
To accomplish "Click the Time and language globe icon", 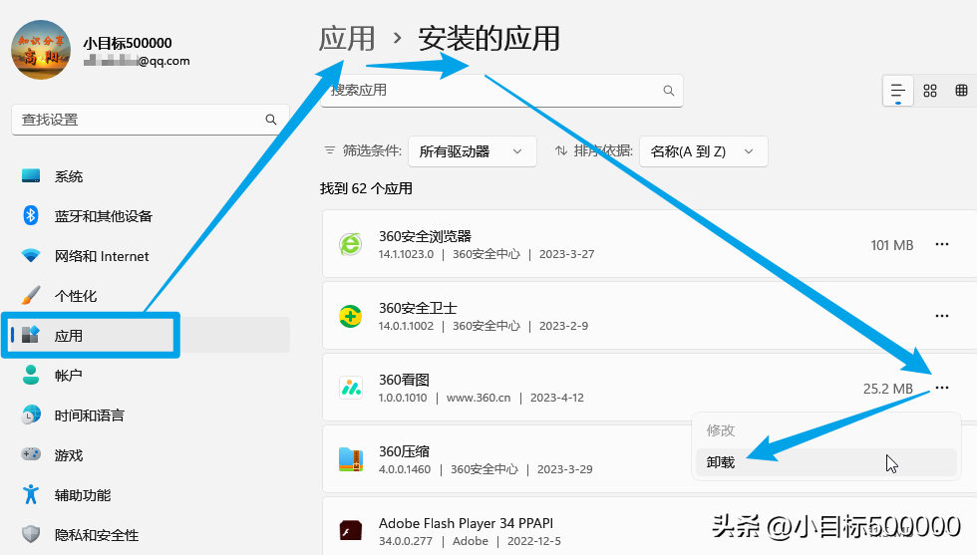I will 31,415.
